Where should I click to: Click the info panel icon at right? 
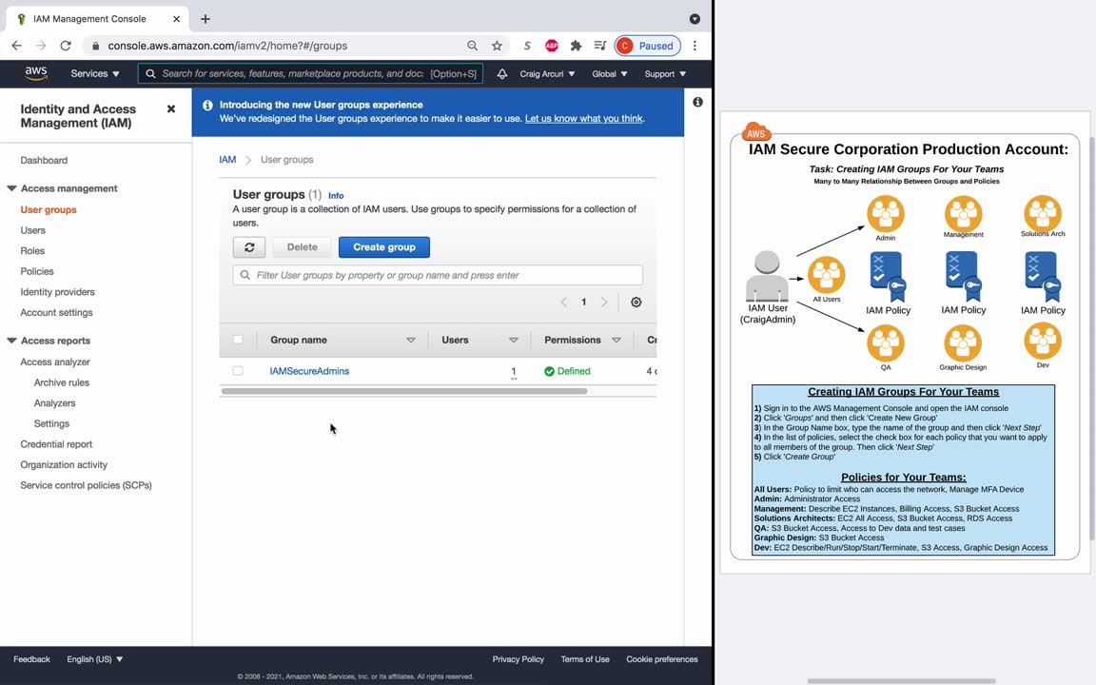(697, 102)
